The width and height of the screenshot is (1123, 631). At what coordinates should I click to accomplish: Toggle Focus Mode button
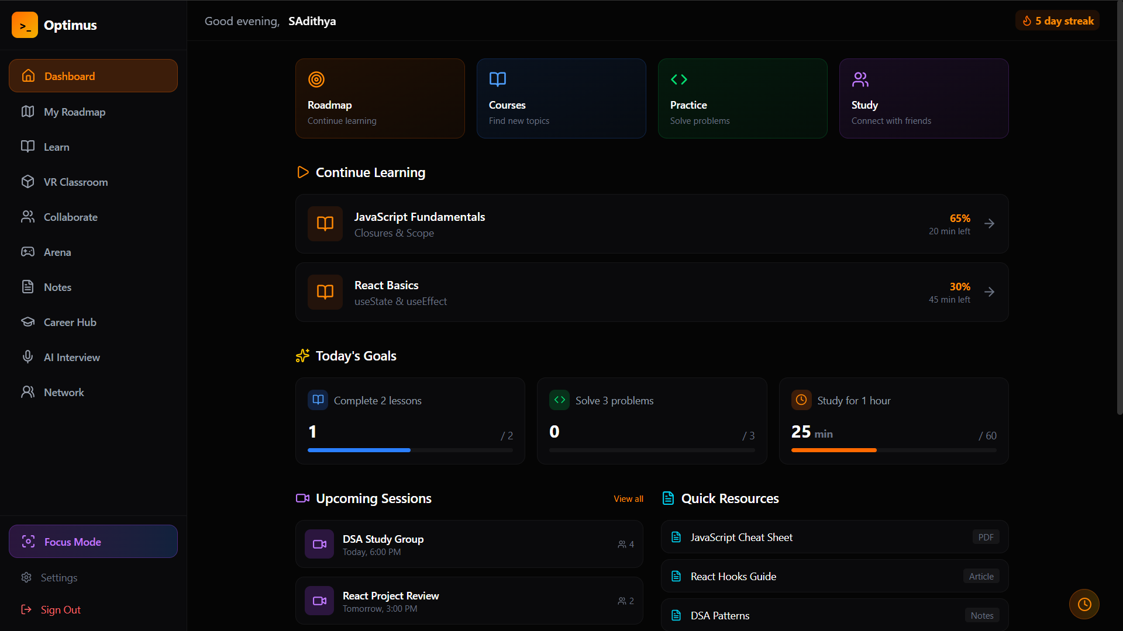(93, 542)
